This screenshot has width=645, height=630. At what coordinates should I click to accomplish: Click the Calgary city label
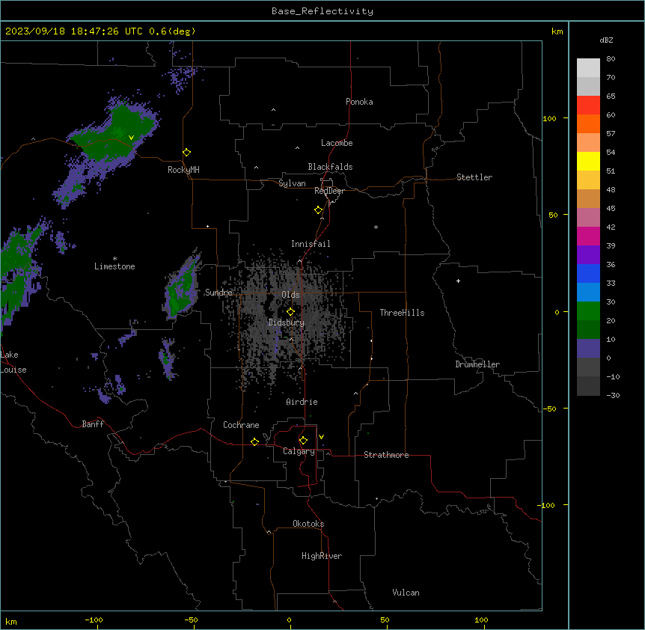tap(299, 451)
